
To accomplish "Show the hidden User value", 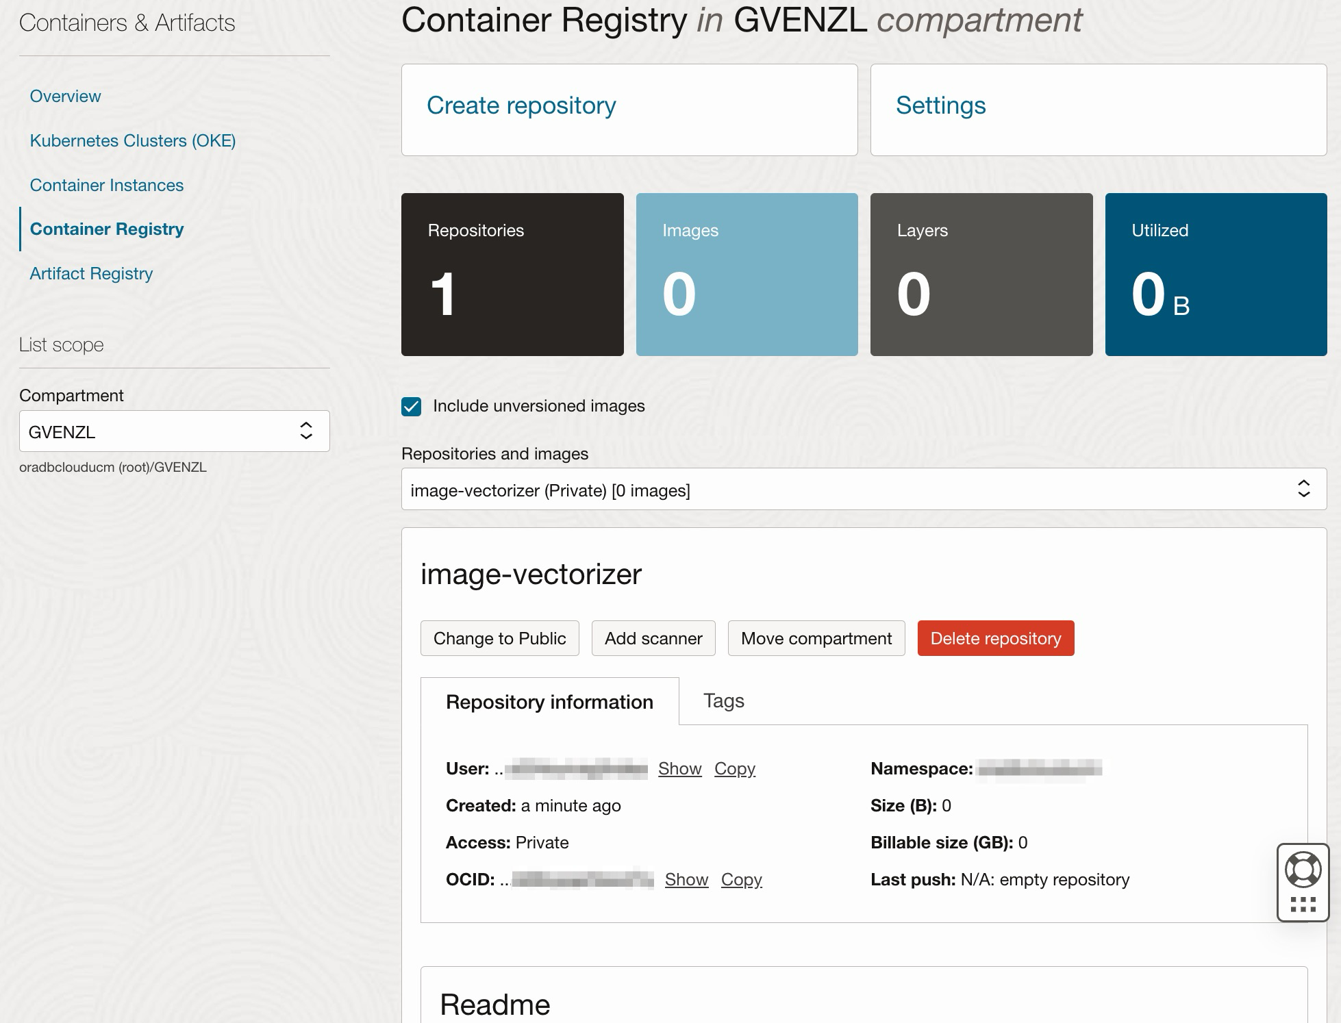I will click(x=680, y=768).
